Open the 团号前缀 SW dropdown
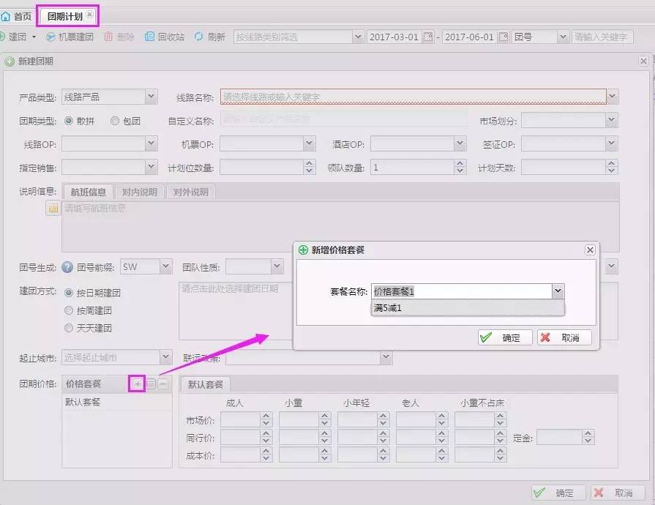Viewport: 655px width, 505px height. point(165,267)
